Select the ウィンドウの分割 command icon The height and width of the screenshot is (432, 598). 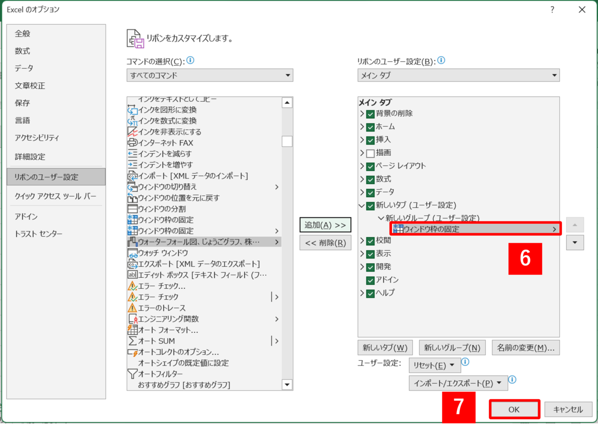point(133,209)
